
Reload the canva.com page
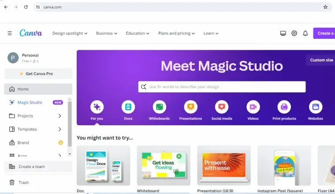[26, 7]
